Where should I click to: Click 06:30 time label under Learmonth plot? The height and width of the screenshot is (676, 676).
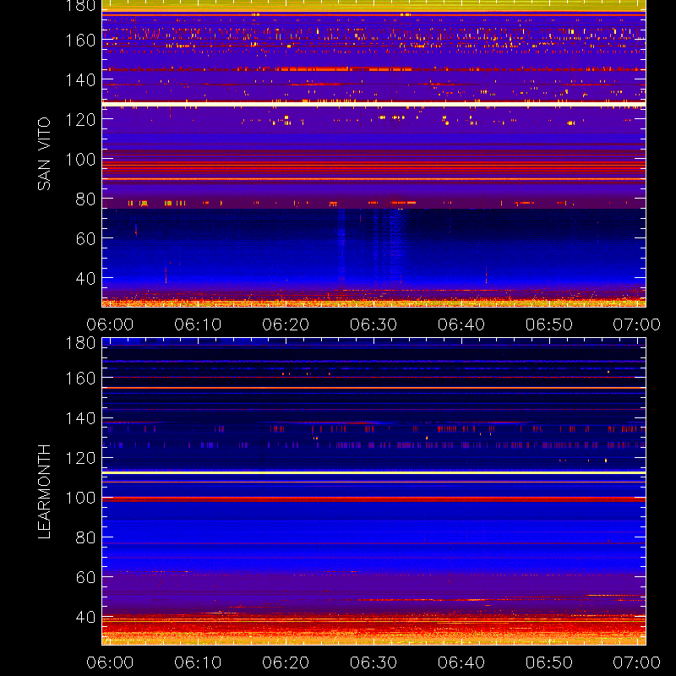coord(373,662)
